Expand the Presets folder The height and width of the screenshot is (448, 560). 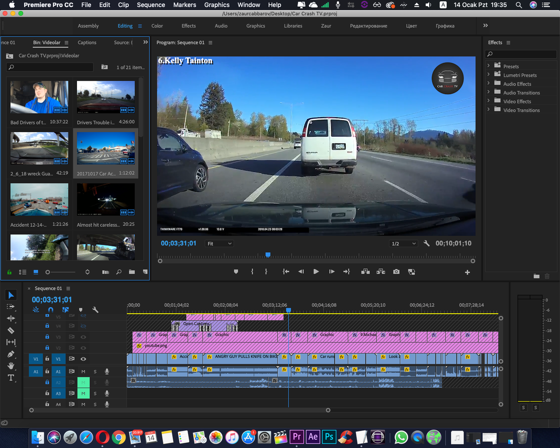[x=489, y=66]
